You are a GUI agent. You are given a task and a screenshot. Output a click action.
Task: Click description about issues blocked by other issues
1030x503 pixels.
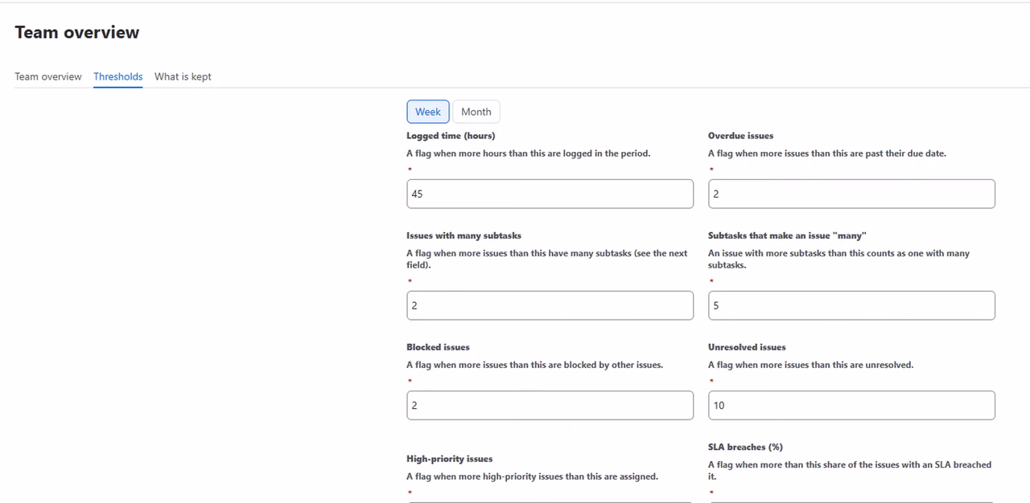pos(535,365)
